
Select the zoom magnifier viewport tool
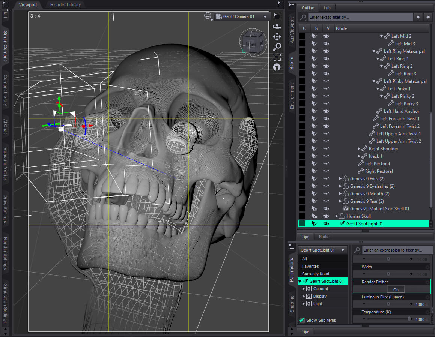tap(277, 47)
